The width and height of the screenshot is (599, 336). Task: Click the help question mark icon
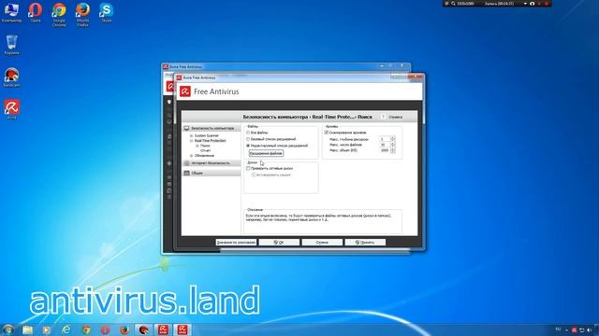tap(383, 117)
